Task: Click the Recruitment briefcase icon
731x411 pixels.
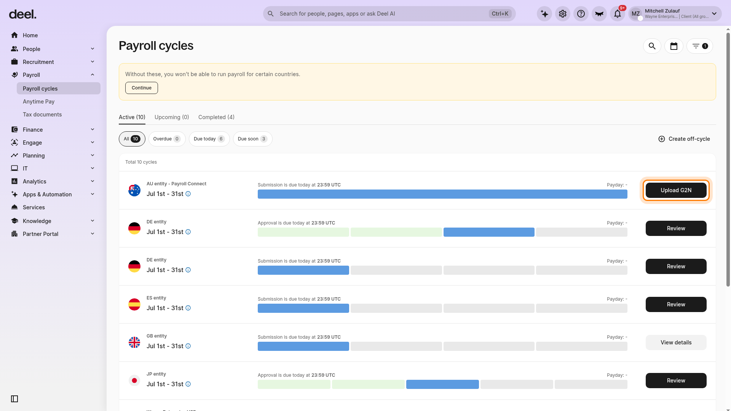Action: click(14, 62)
